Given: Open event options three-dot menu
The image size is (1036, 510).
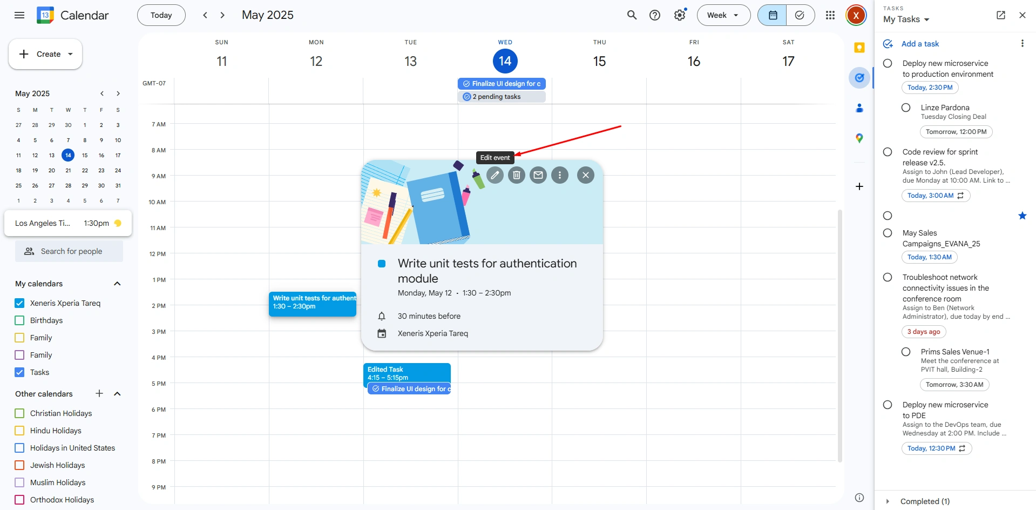Looking at the screenshot, I should [559, 175].
